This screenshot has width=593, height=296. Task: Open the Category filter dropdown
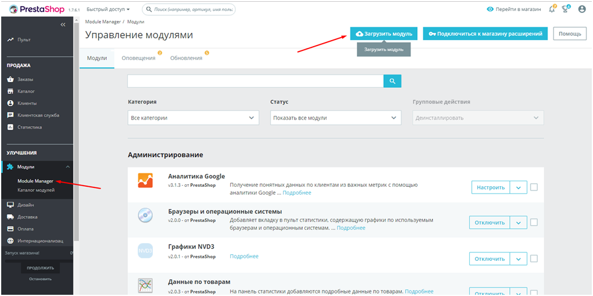point(193,118)
